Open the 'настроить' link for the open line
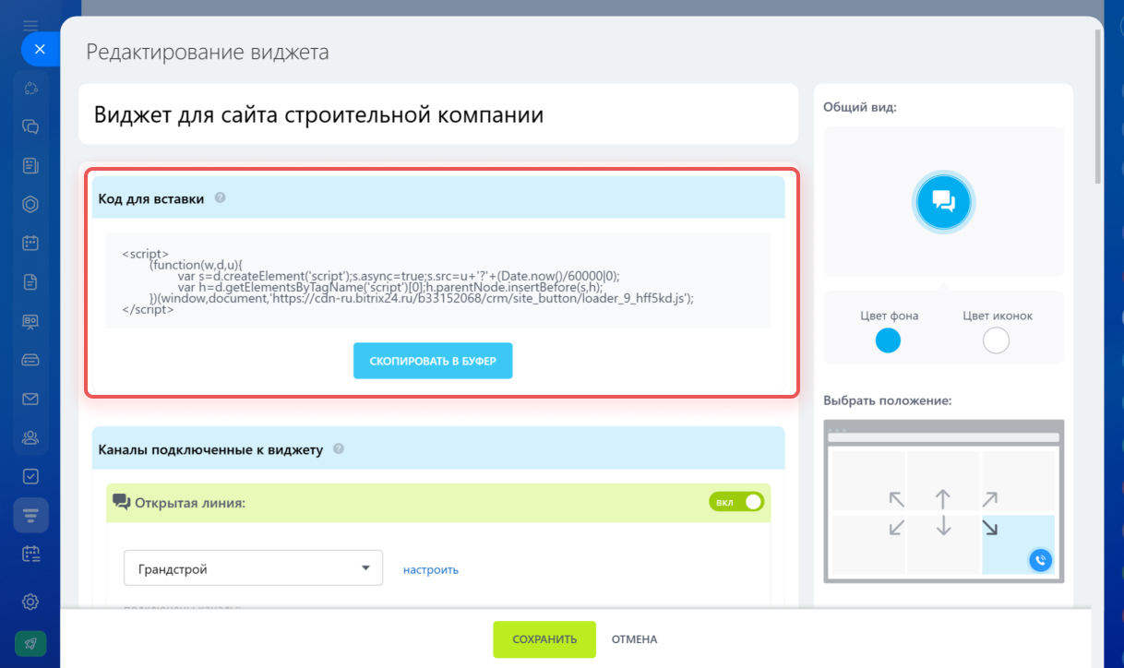Image resolution: width=1124 pixels, height=668 pixels. click(431, 569)
